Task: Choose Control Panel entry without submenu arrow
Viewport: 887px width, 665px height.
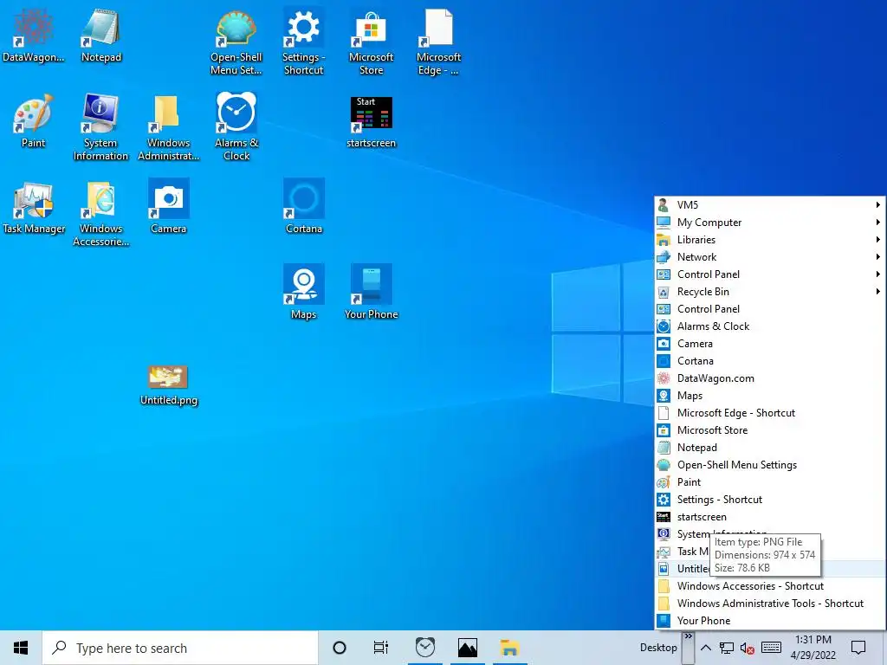Action: [769, 309]
